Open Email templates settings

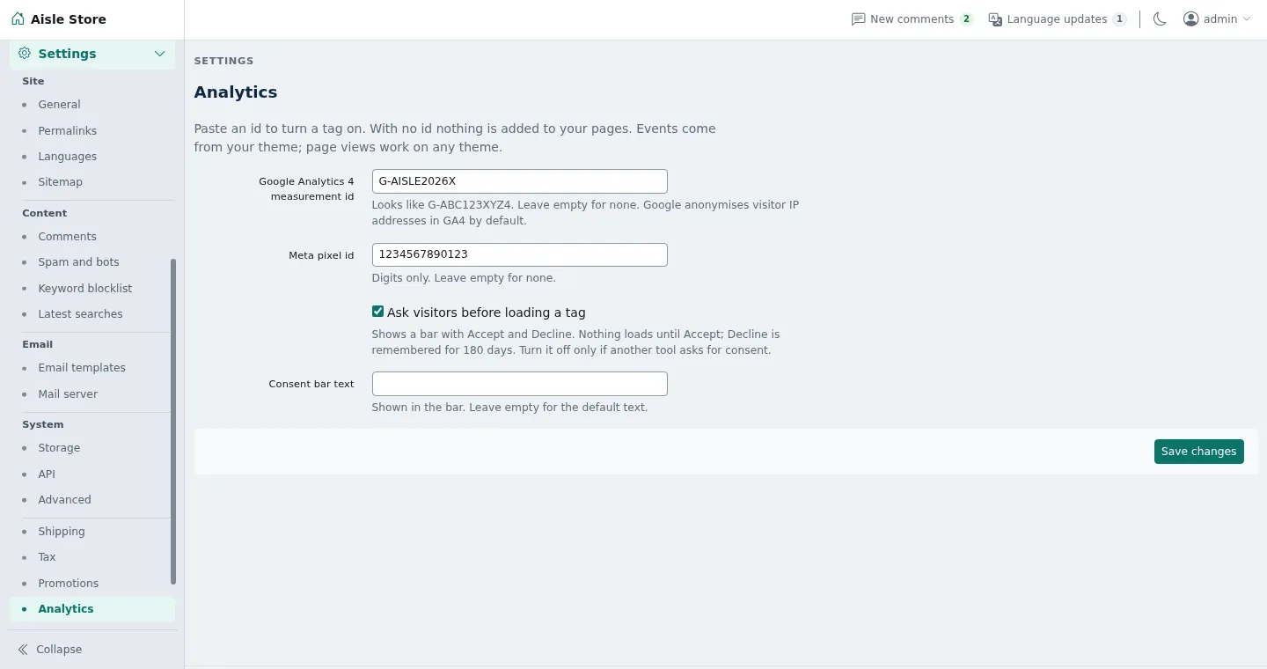(x=82, y=368)
